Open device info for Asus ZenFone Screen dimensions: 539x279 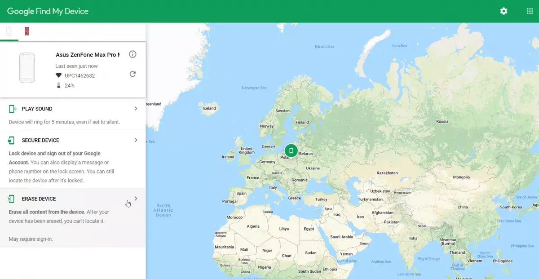[133, 54]
